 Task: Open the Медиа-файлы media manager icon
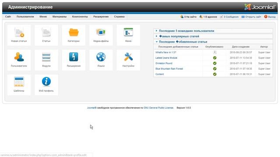[101, 35]
